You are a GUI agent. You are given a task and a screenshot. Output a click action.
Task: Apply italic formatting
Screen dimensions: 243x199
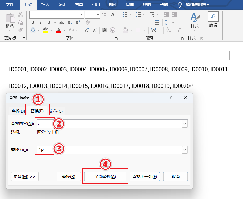pos(41,22)
